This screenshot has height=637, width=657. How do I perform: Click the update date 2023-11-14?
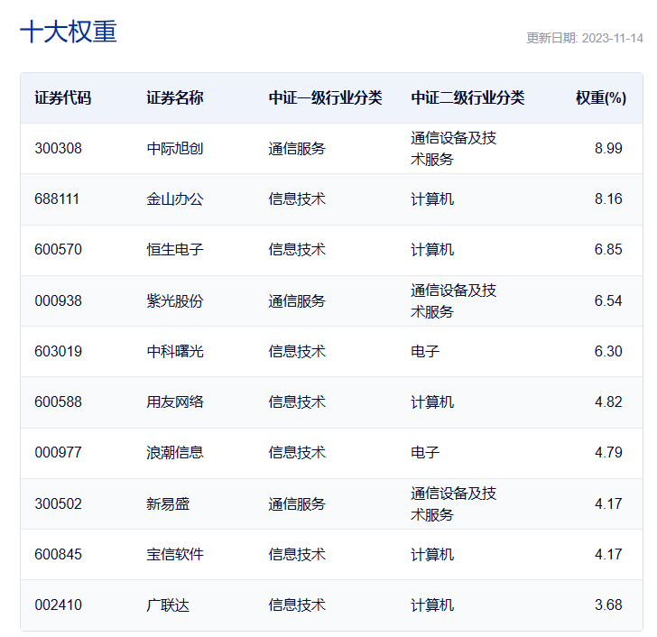pyautogui.click(x=613, y=39)
